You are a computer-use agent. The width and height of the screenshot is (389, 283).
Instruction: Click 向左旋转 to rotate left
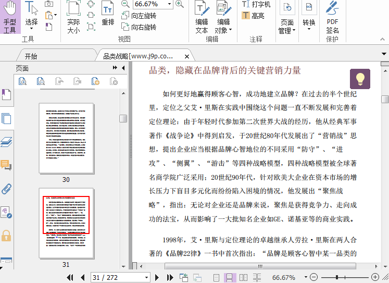click(139, 16)
